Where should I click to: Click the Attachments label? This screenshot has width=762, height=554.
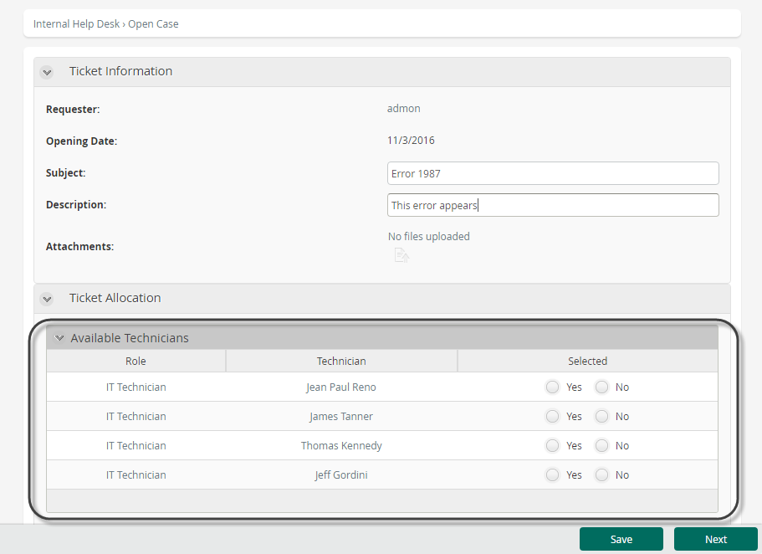pyautogui.click(x=79, y=247)
